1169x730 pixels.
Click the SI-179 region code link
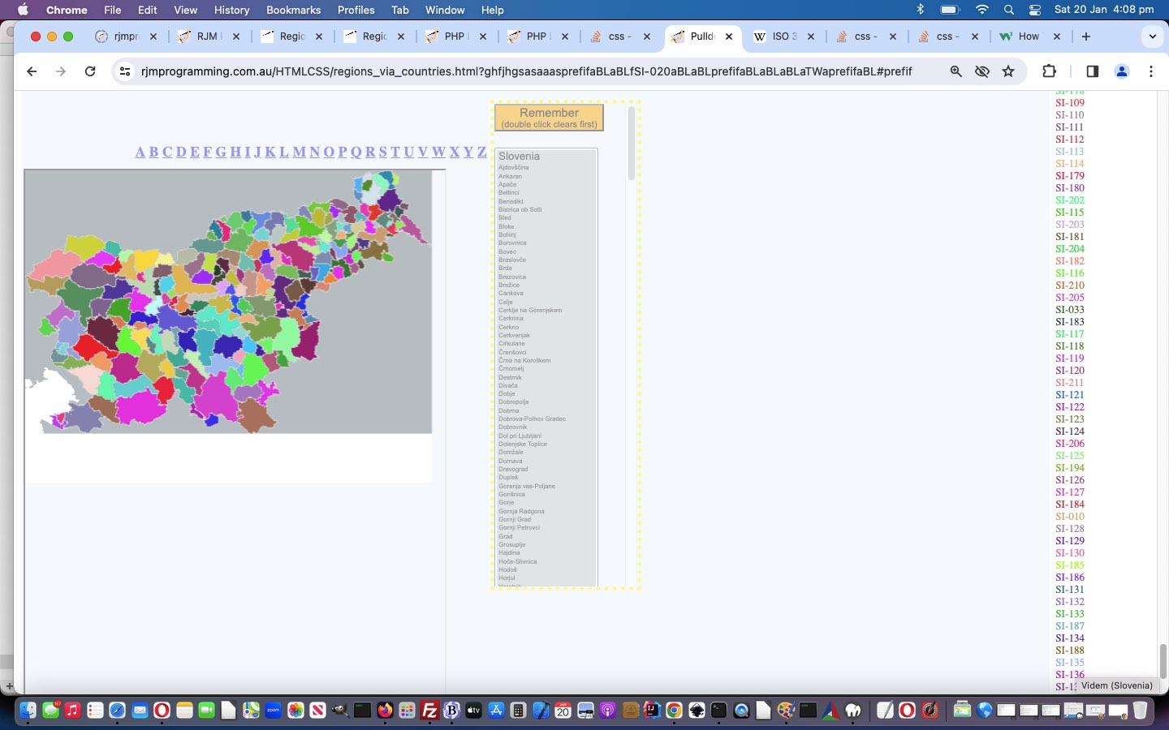point(1069,176)
